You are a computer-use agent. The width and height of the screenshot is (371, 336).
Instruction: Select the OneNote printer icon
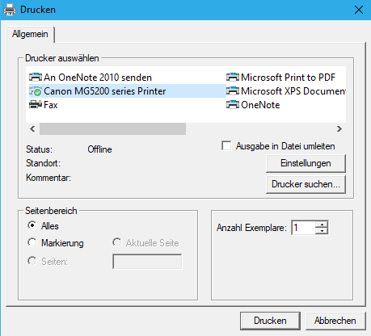pyautogui.click(x=233, y=105)
